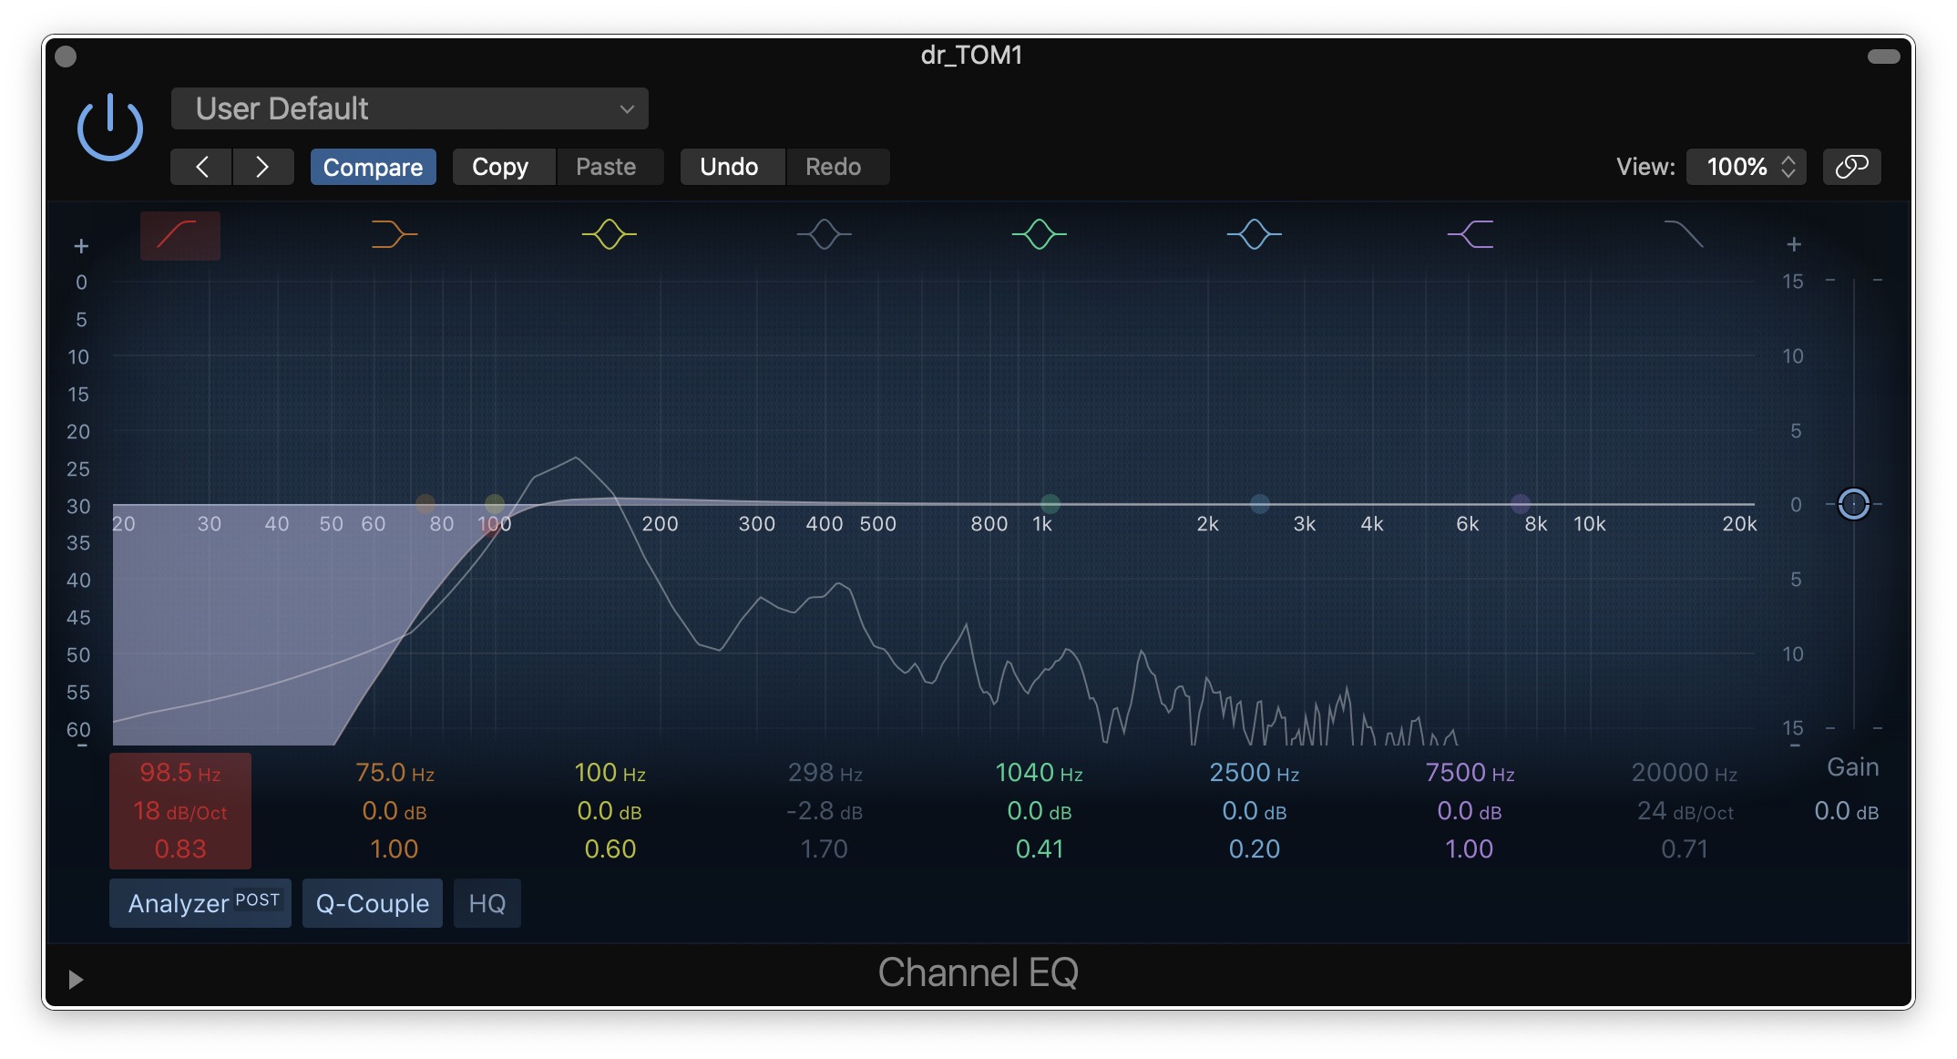Click the master Gain slider handle

click(1853, 503)
